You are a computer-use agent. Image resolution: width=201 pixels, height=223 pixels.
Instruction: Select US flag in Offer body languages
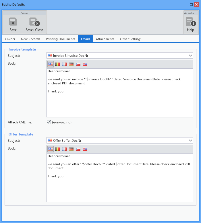pos(50,149)
